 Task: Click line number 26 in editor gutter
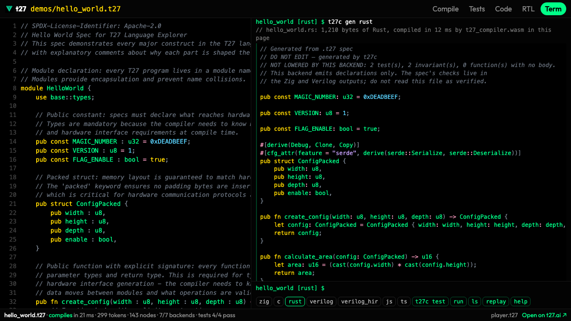(x=13, y=248)
